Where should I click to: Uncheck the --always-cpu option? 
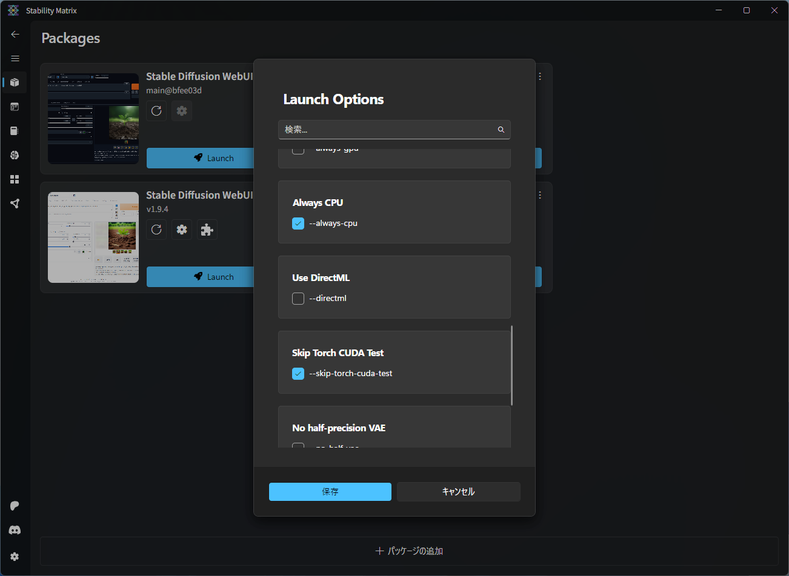point(298,223)
